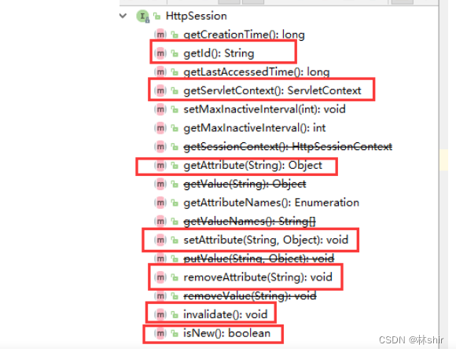Select getId(): String method

click(x=219, y=53)
